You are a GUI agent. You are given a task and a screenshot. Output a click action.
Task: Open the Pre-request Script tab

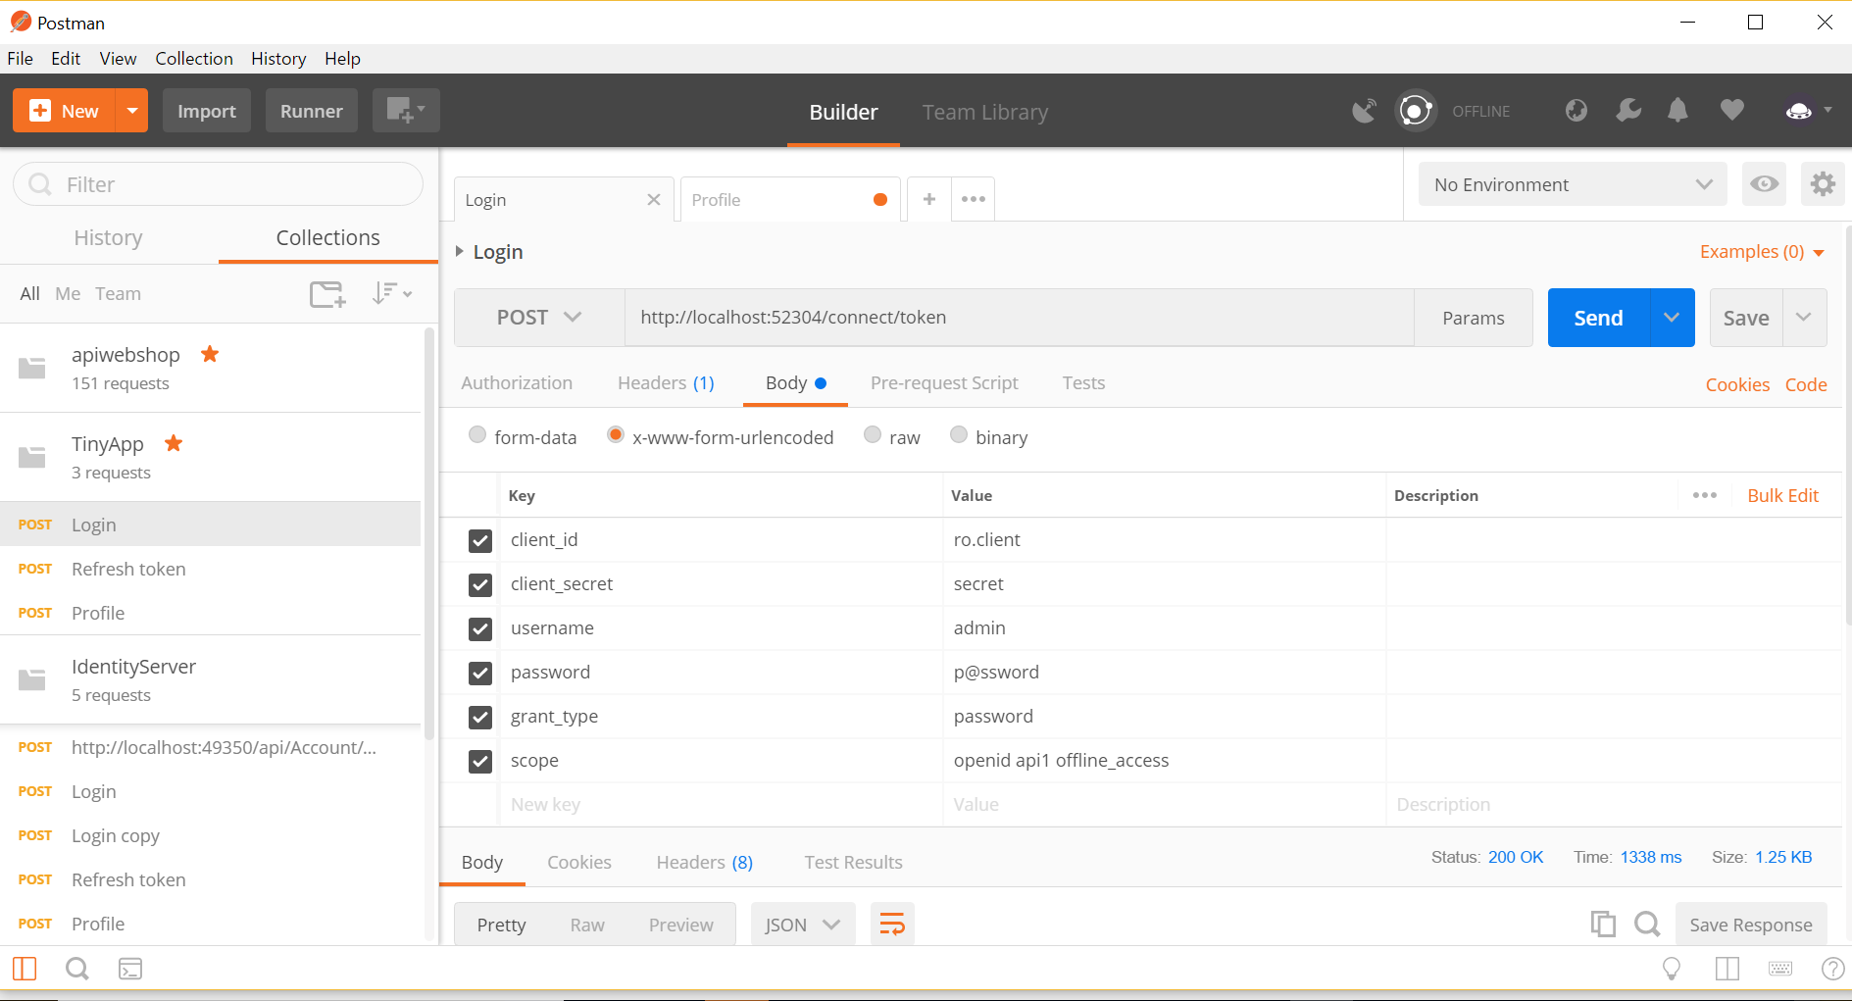(x=944, y=382)
